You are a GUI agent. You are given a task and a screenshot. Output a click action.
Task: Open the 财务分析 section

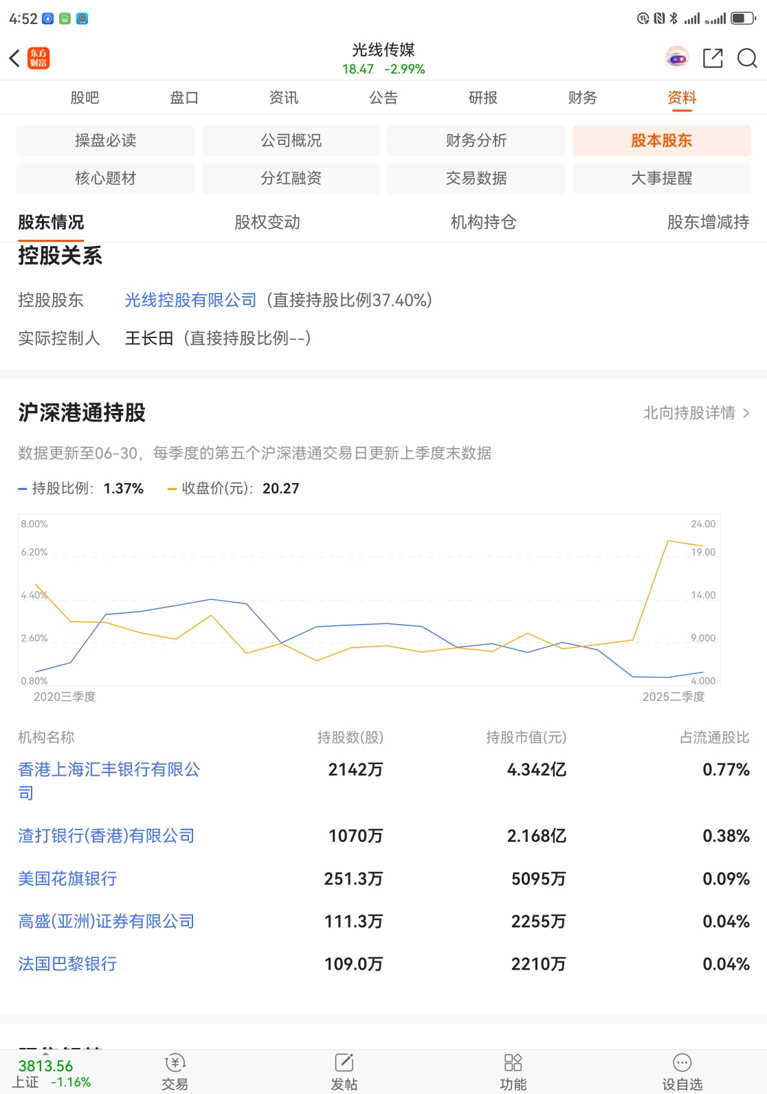(x=476, y=141)
